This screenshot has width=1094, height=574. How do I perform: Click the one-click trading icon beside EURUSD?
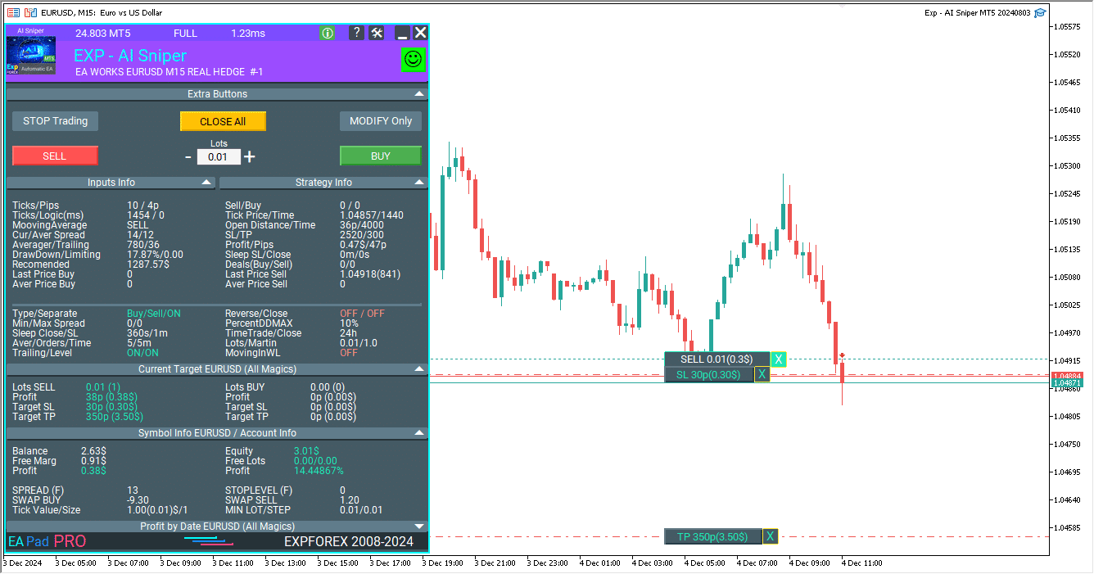[x=30, y=12]
